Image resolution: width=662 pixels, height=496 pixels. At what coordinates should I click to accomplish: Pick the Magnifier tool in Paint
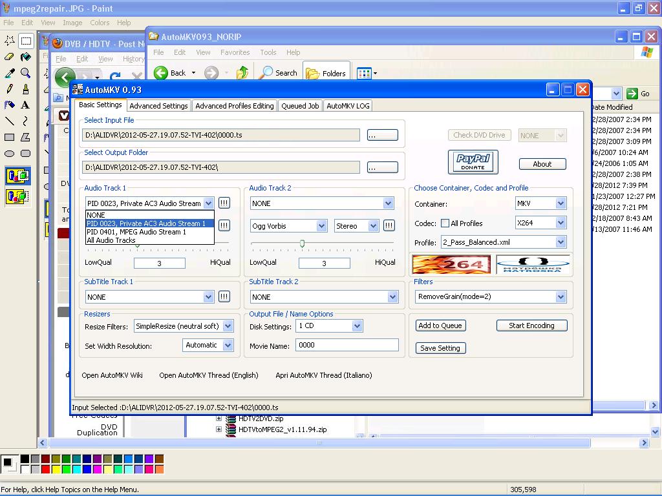tap(25, 73)
